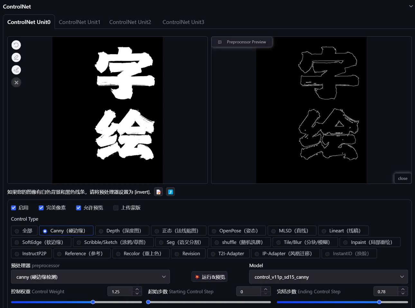Toggle the 完美像素 pixel perfect checkbox
Screen dimensions: 415x308
pos(41,208)
